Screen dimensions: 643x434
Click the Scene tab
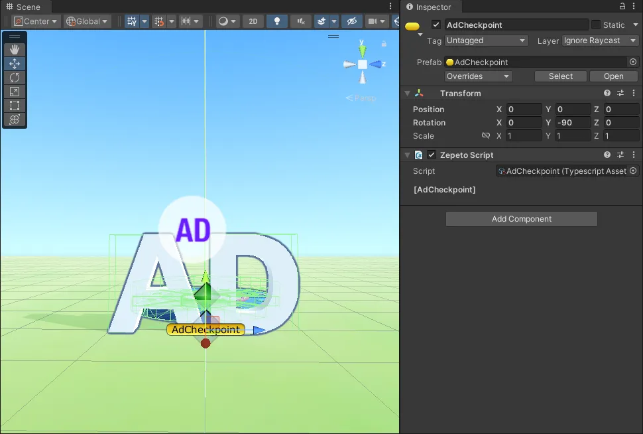(x=23, y=7)
